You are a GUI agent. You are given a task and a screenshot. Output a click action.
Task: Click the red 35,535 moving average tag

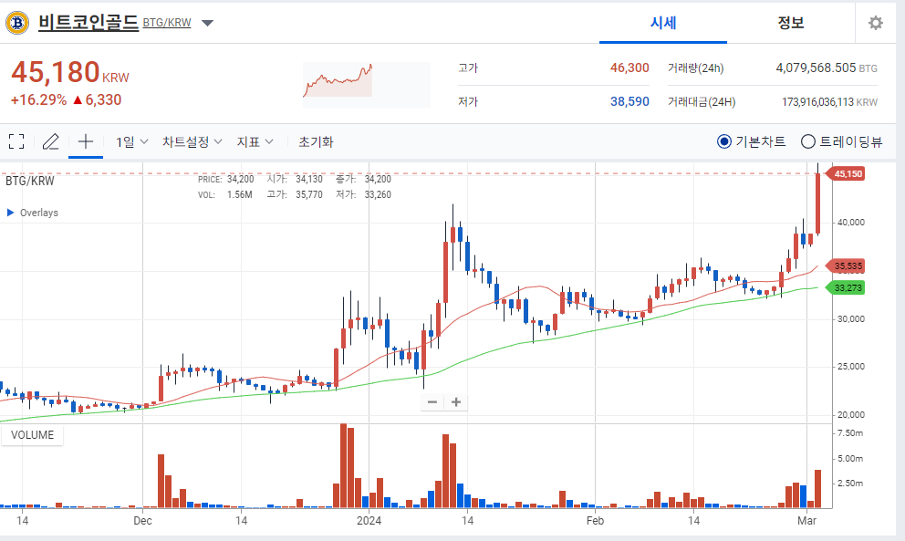point(847,266)
